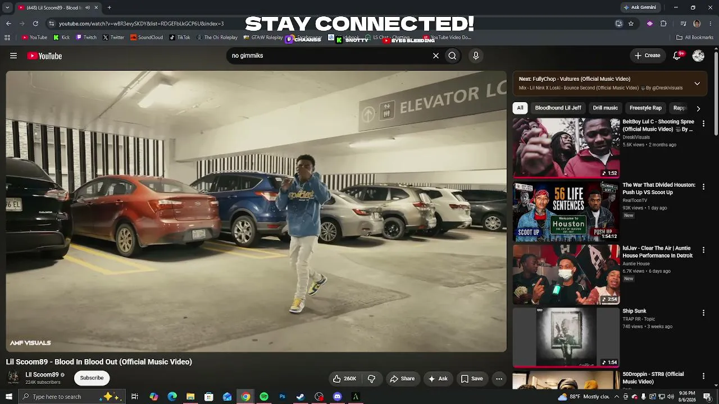Open Photoshop from the taskbar
The width and height of the screenshot is (719, 404).
coord(282,397)
